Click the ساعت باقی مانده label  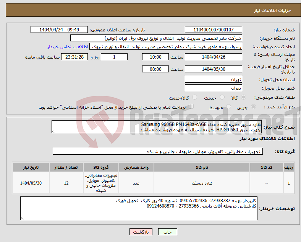point(42,57)
